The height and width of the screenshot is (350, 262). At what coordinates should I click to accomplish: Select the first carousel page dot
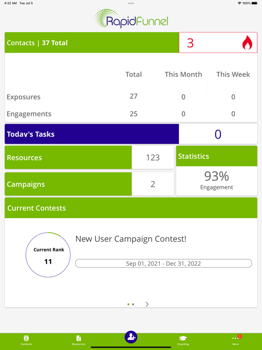(128, 304)
